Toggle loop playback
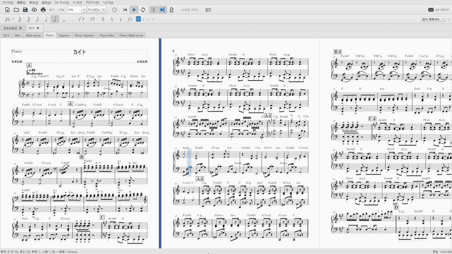Viewport: 452px width, 254px height. (143, 10)
